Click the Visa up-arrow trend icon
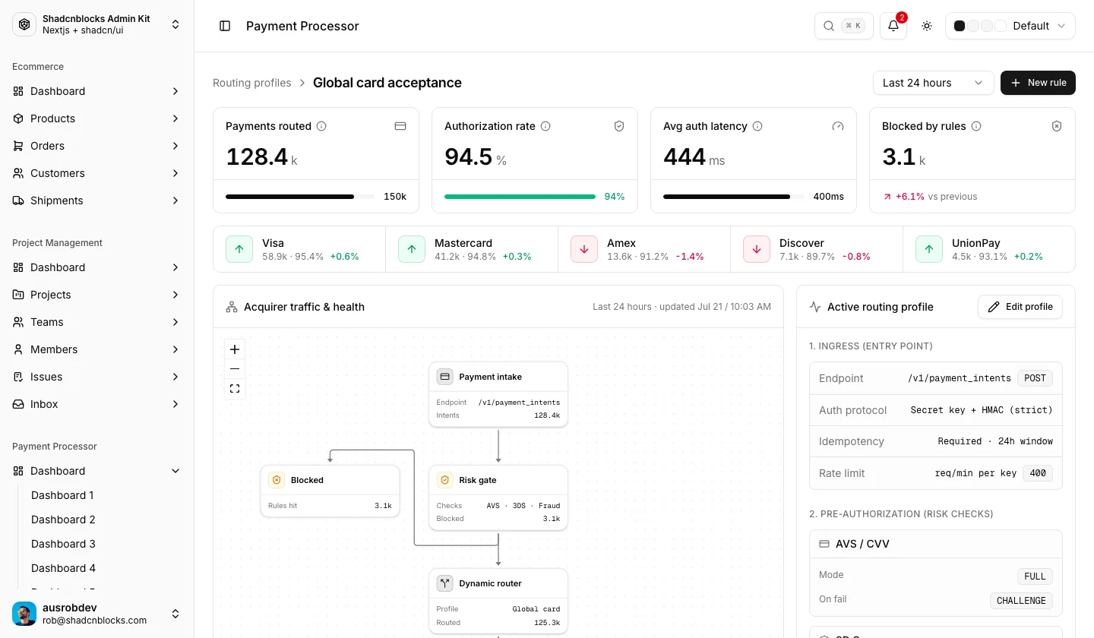Viewport: 1094px width, 638px height. 239,249
